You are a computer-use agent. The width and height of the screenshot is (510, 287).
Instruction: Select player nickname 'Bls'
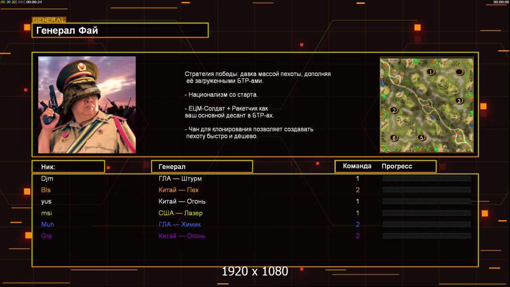[46, 190]
